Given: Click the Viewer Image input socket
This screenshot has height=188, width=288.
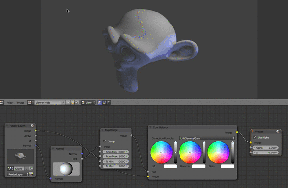Looking at the screenshot, I should (251, 142).
